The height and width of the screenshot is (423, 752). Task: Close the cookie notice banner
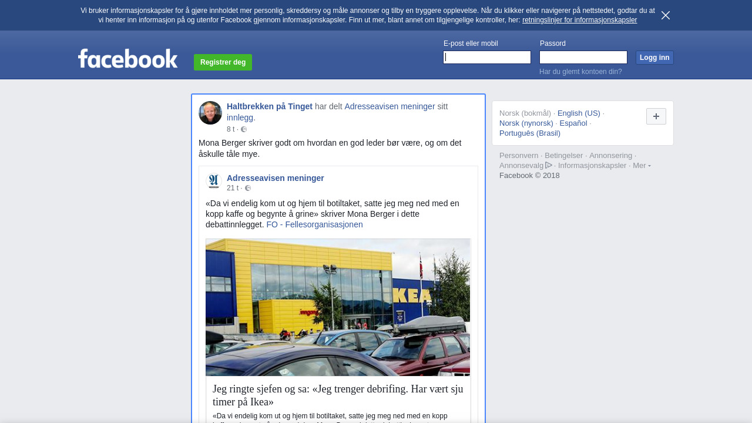coord(666,15)
